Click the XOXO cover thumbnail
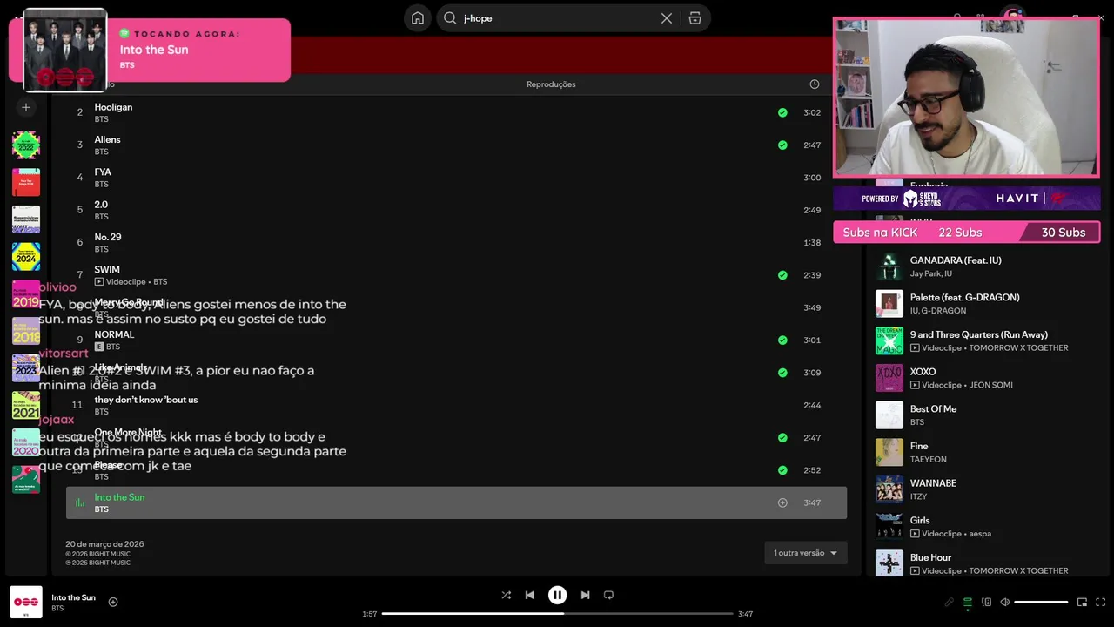Image resolution: width=1114 pixels, height=627 pixels. coord(889,378)
